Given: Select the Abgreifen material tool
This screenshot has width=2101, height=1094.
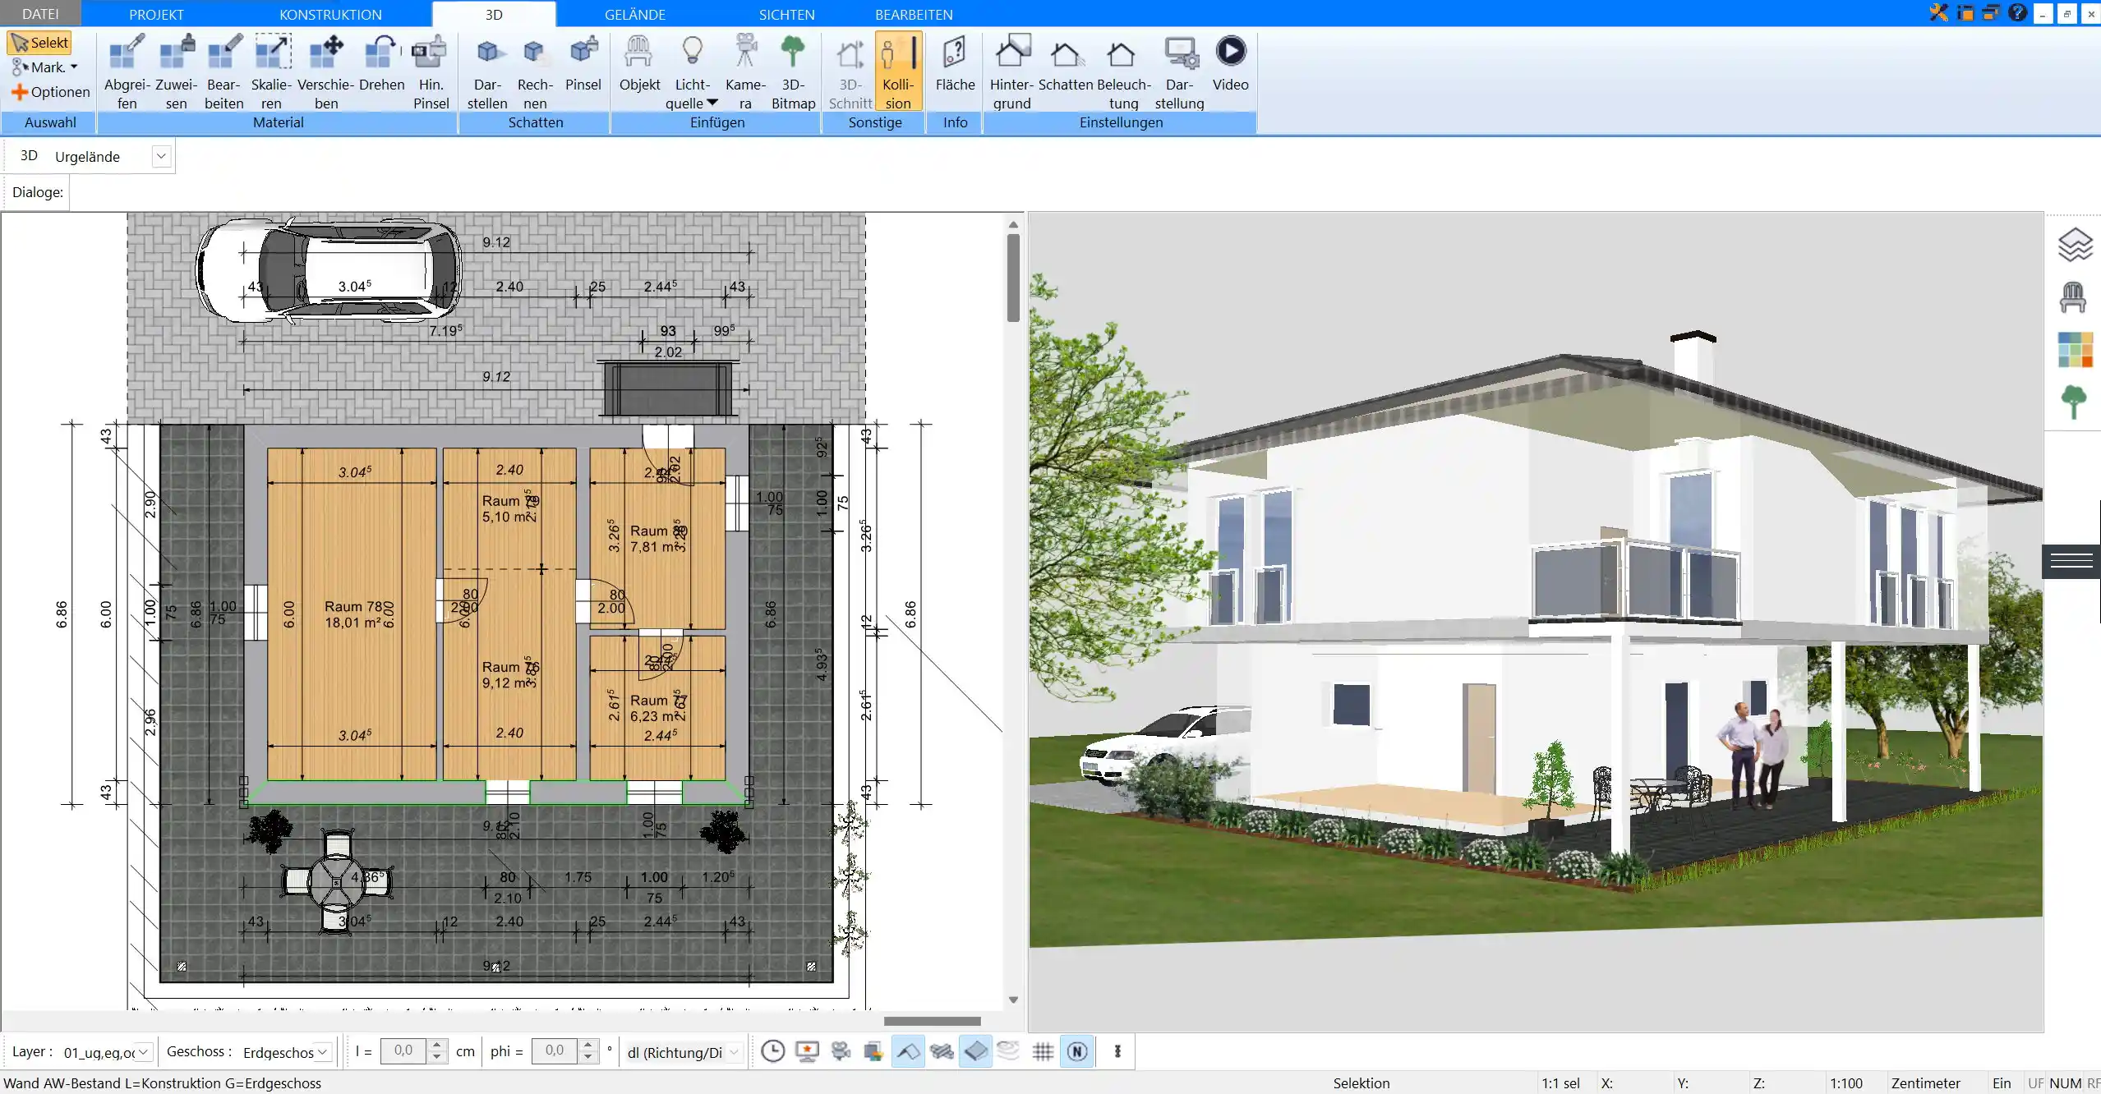Looking at the screenshot, I should 127,72.
